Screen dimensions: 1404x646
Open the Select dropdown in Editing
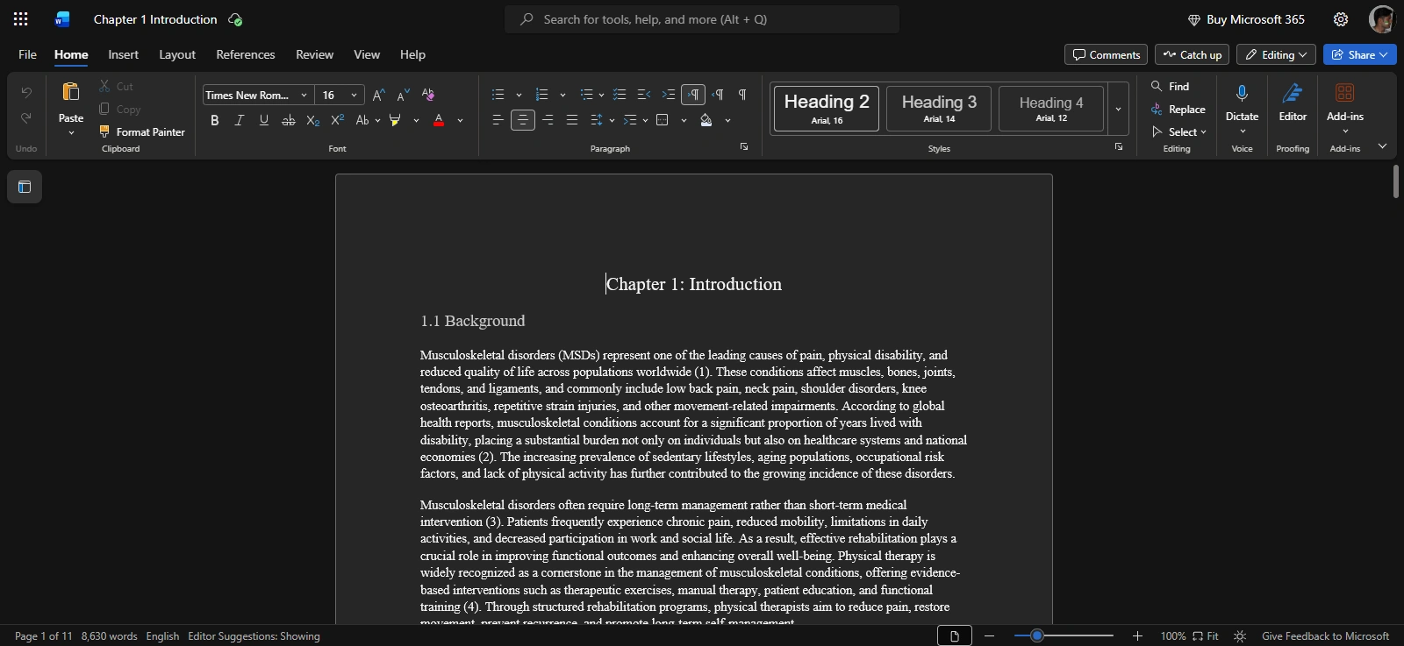(x=1180, y=131)
